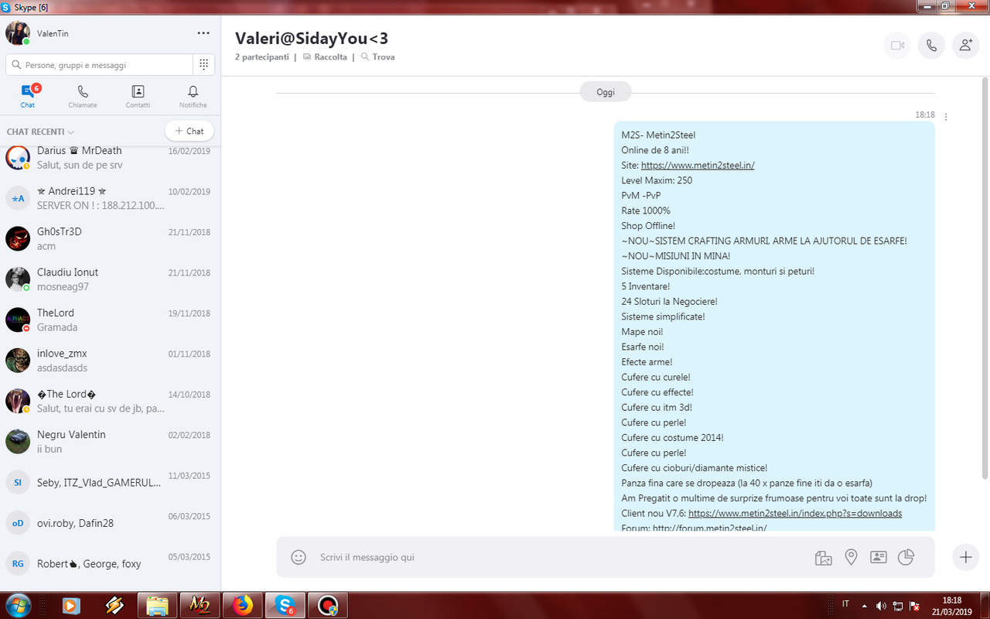990x619 pixels.
Task: Start an audio call in chat header
Action: point(931,46)
